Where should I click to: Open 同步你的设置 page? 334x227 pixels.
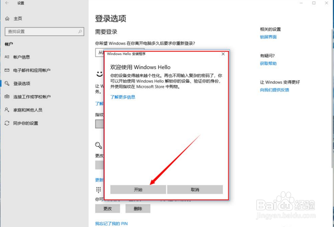(x=25, y=123)
